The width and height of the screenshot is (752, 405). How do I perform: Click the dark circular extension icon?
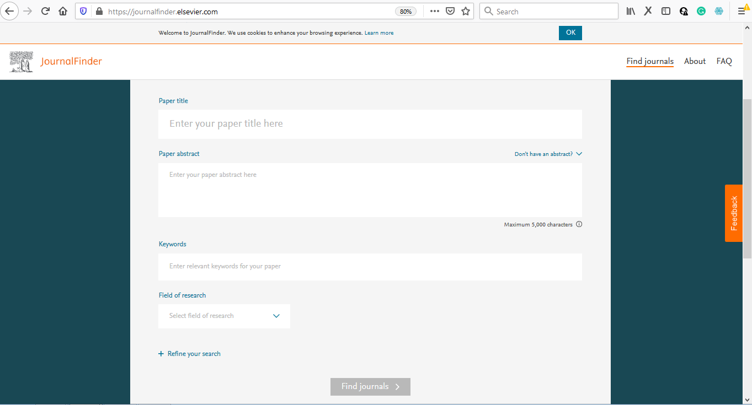pos(684,11)
